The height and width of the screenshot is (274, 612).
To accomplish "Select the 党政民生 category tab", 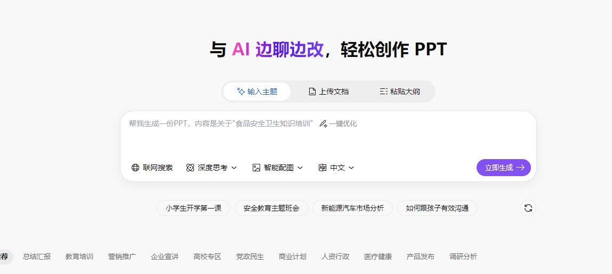I will pyautogui.click(x=250, y=256).
